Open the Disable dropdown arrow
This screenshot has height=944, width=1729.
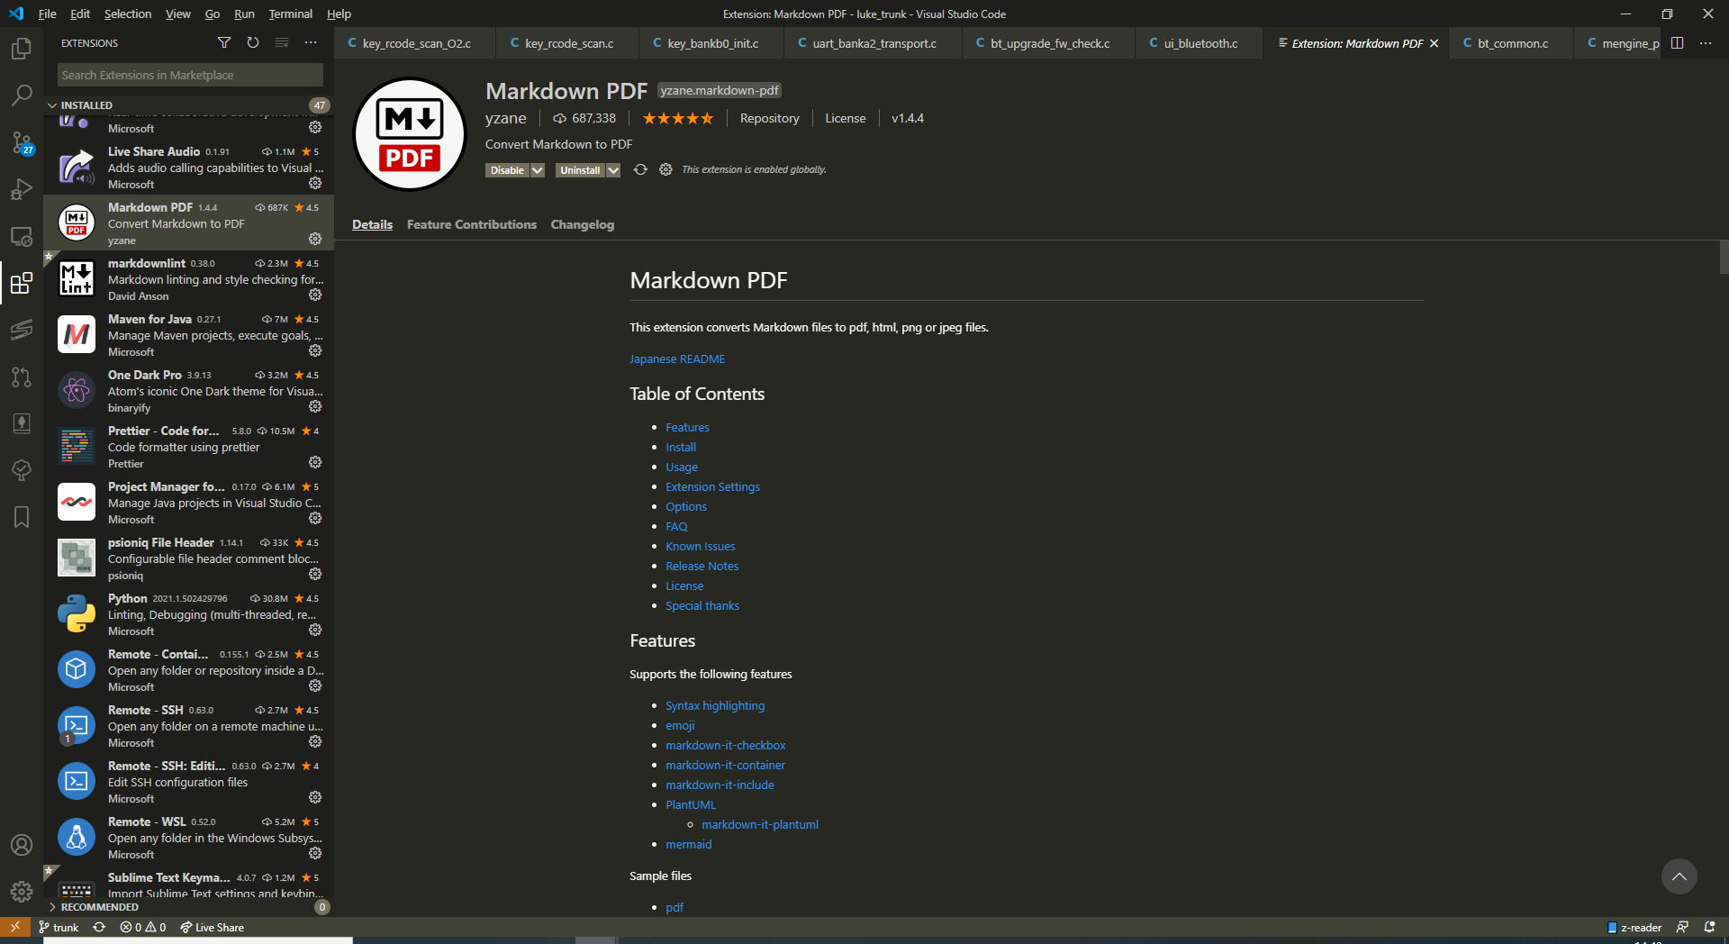tap(538, 170)
